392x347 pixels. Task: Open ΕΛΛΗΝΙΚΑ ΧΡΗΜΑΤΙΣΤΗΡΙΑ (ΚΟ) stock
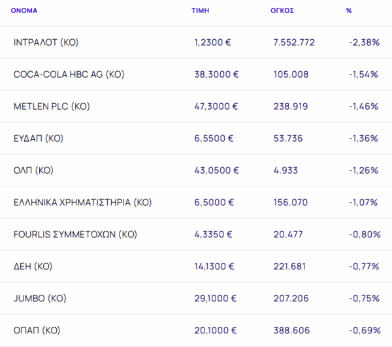click(82, 203)
